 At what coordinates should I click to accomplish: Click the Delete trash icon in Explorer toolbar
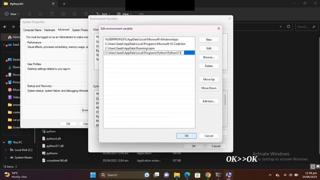[86, 14]
